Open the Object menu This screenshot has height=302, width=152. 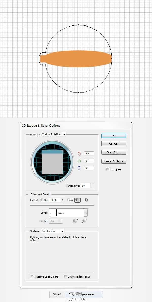coord(57,294)
